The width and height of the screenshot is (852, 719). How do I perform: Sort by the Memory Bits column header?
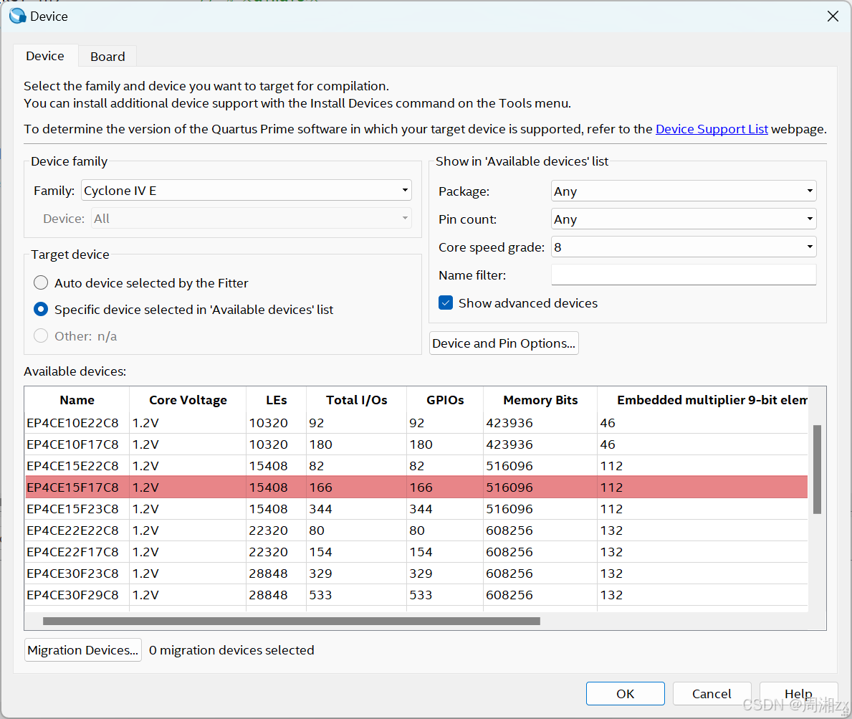coord(540,400)
